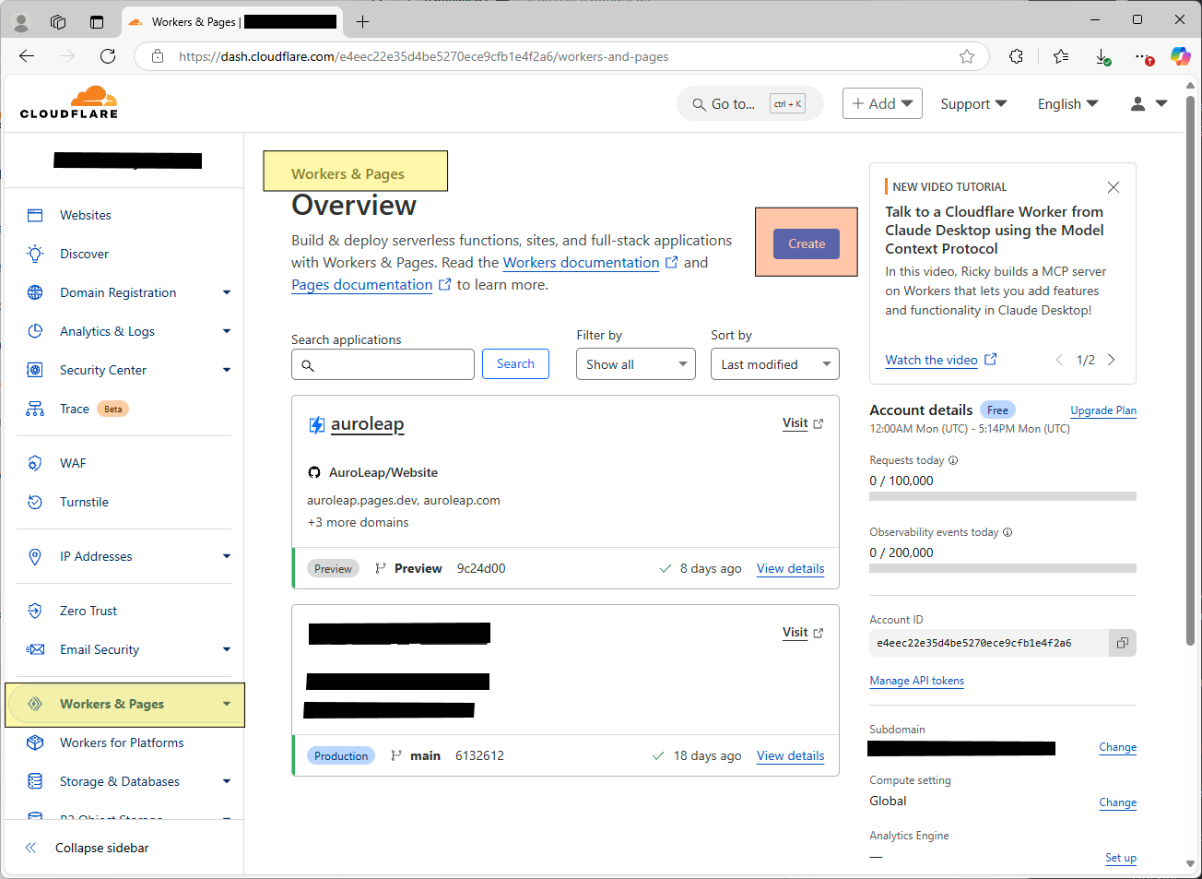Click the Upgrade Plan link
Image resolution: width=1202 pixels, height=879 pixels.
tap(1102, 410)
